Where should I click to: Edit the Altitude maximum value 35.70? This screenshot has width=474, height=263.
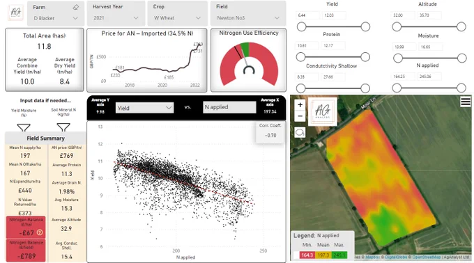click(429, 15)
